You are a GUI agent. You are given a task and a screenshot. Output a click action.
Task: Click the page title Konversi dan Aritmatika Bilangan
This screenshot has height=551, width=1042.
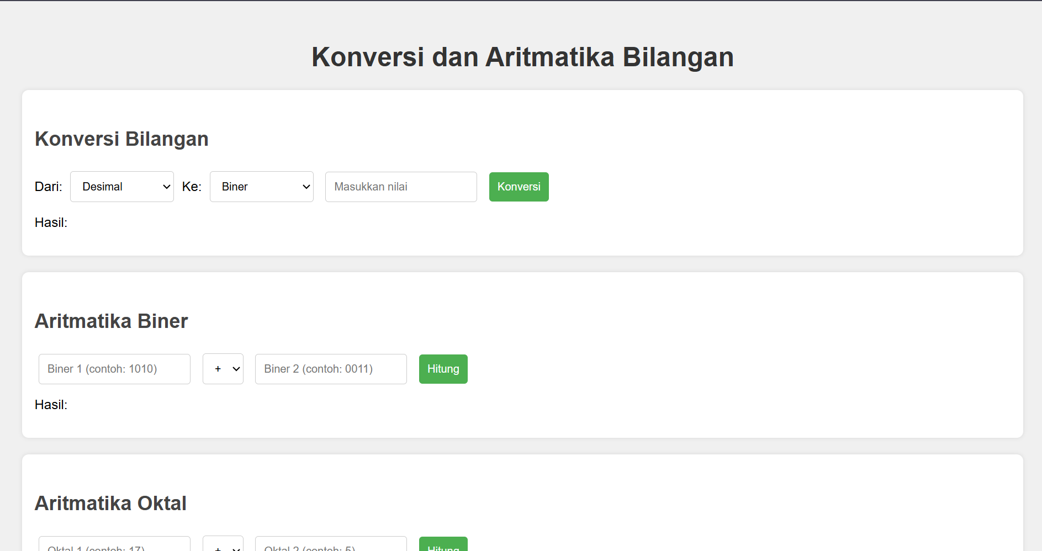pyautogui.click(x=522, y=57)
